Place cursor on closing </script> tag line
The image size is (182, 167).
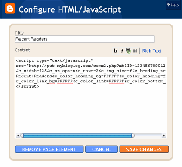pos(28,86)
